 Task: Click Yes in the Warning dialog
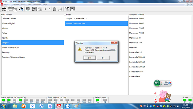pos(90,58)
